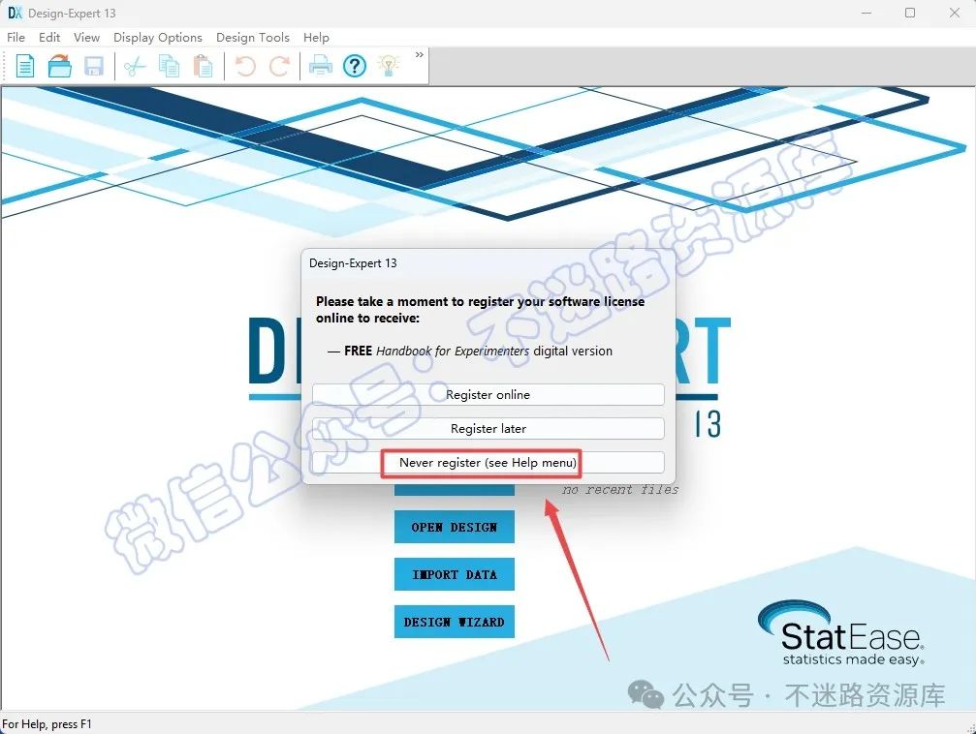
Task: Click the Paste clipboard icon
Action: [203, 66]
